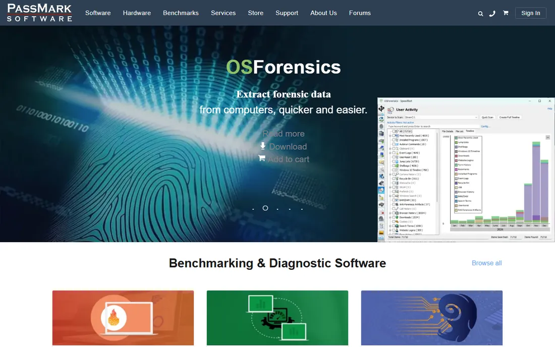The image size is (555, 347).
Task: Tick the Jump Lists checkbox in the tree
Action: click(394, 161)
